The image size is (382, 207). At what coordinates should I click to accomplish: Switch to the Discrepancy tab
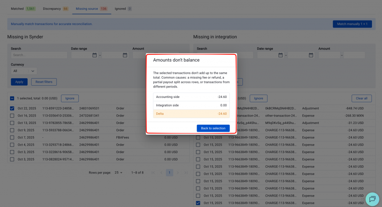click(x=56, y=9)
